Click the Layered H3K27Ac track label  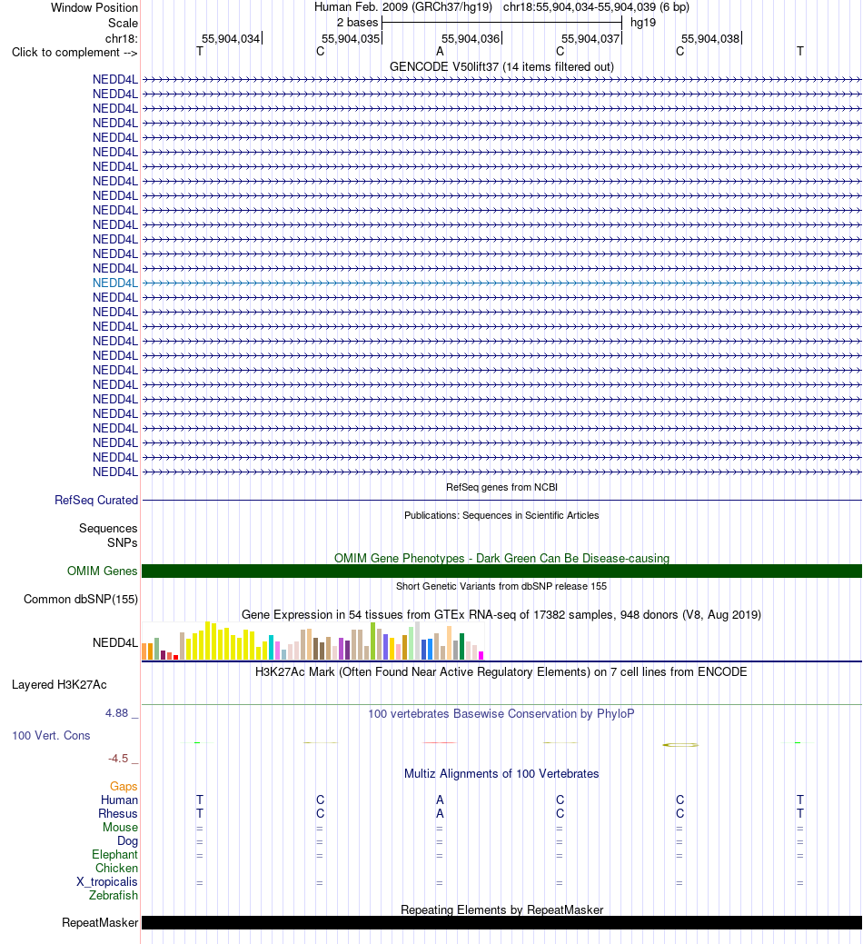point(60,684)
